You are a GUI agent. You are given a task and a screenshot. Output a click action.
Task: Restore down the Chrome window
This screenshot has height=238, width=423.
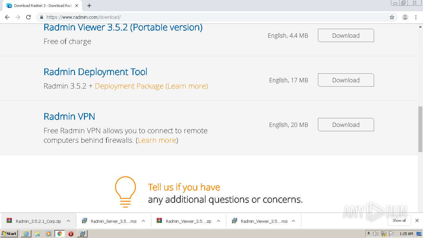tap(404, 3)
